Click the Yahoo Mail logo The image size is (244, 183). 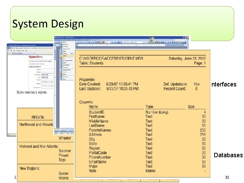coord(36,57)
